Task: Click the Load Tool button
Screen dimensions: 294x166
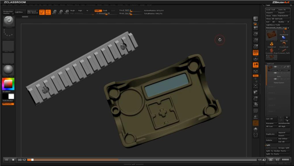Action: point(272,9)
